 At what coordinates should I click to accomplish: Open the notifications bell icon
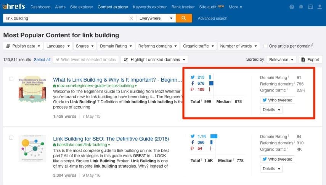[301, 7]
